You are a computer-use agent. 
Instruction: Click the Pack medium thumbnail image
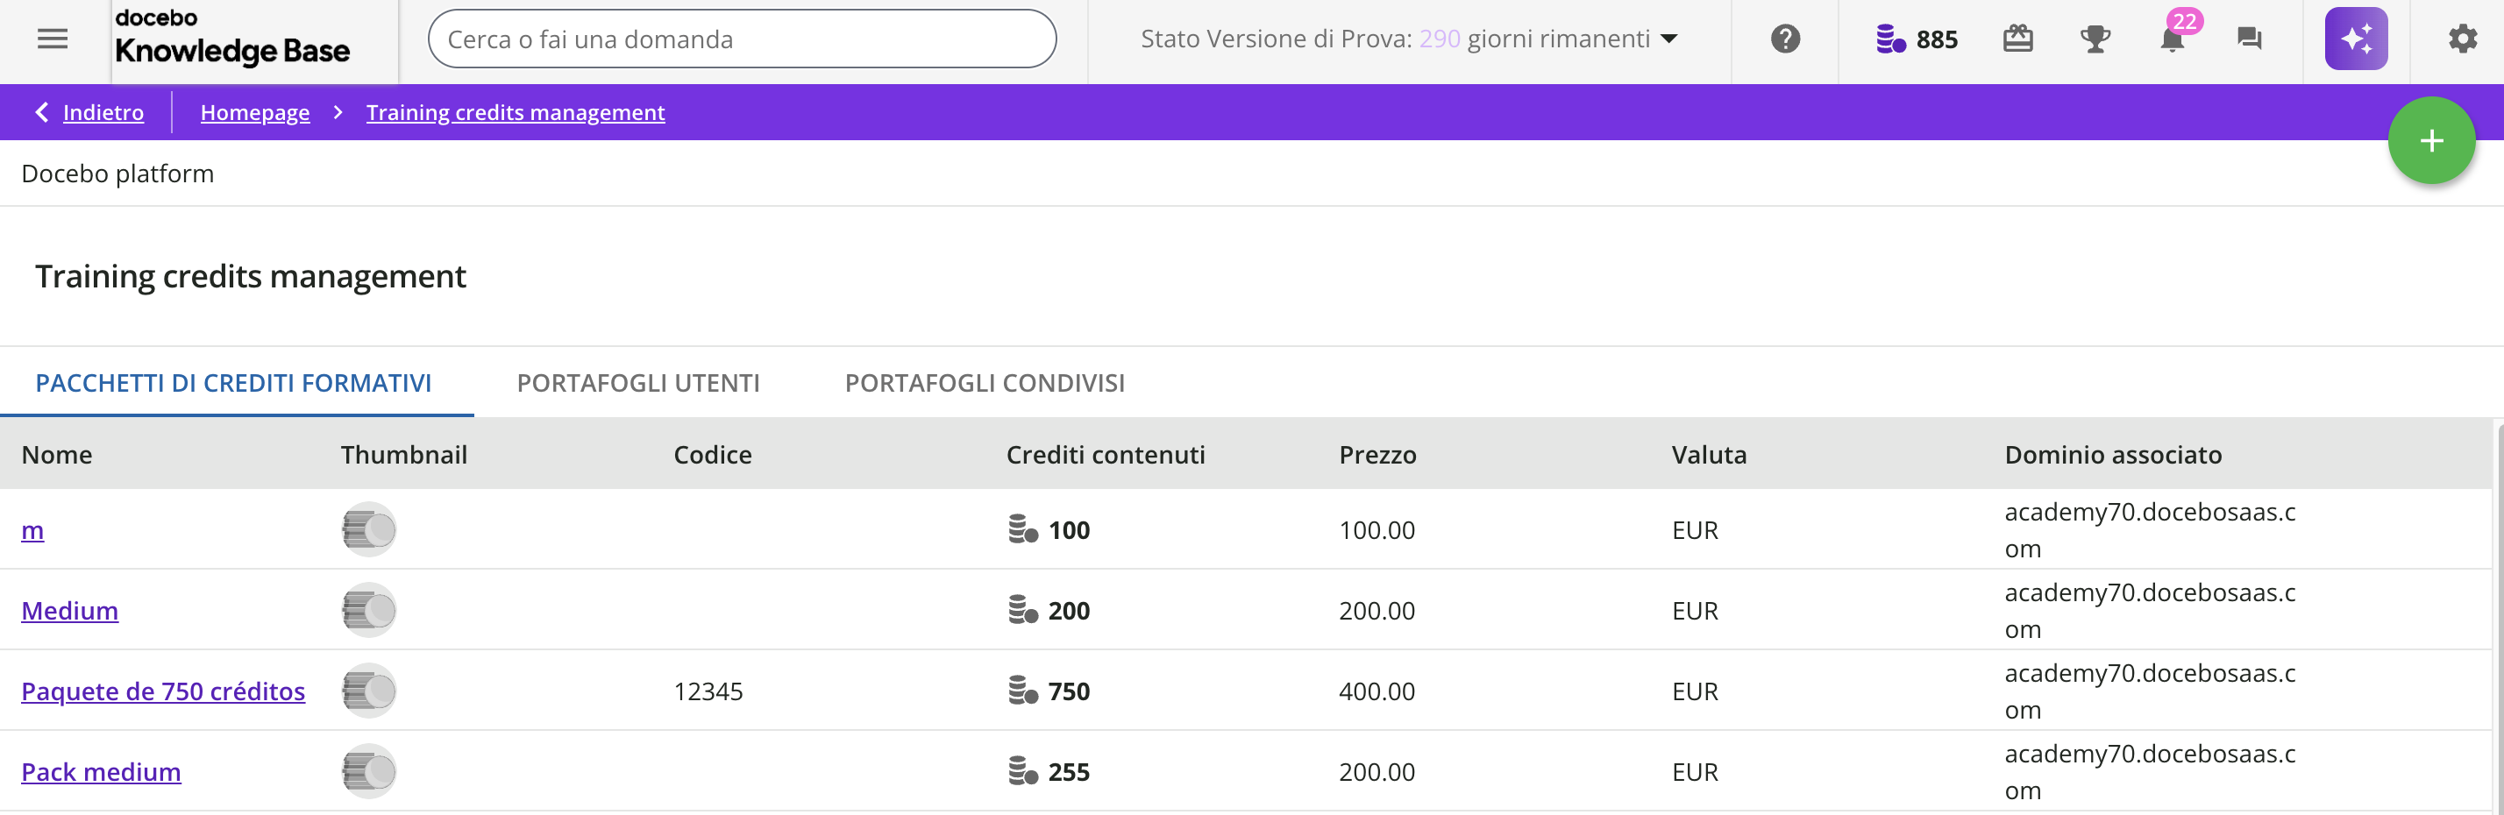click(x=368, y=771)
